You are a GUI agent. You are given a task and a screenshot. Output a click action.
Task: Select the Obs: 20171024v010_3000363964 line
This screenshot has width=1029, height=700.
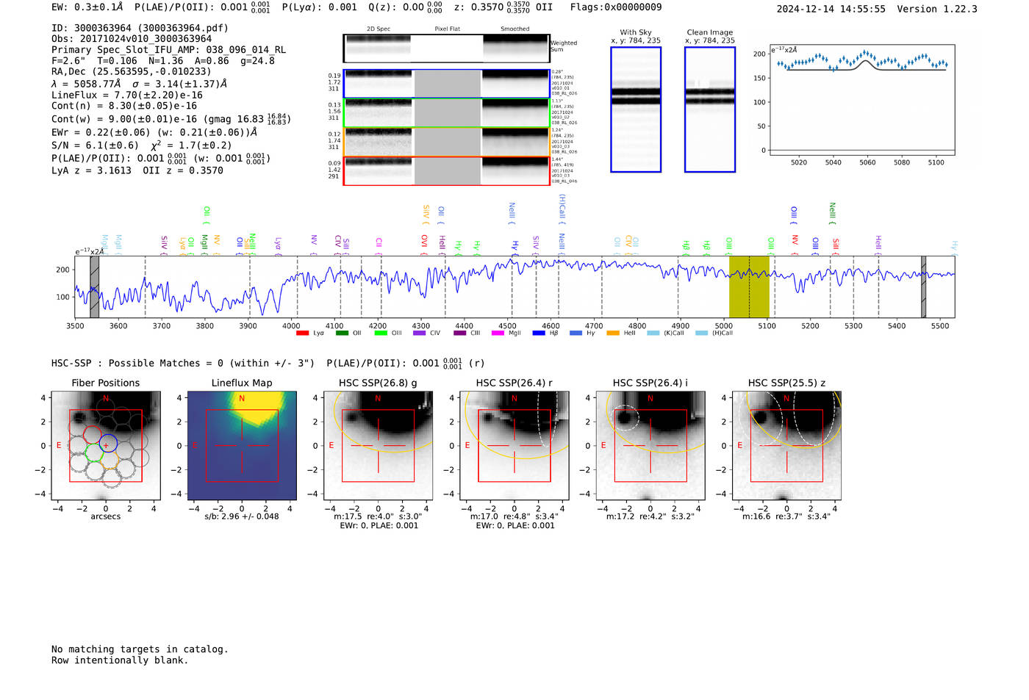pyautogui.click(x=132, y=39)
